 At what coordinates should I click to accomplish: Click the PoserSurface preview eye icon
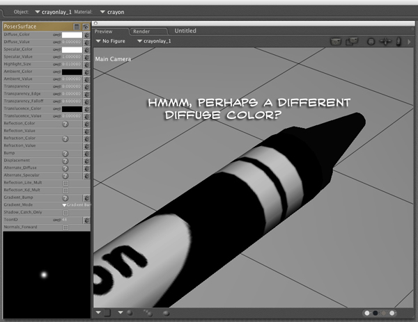(85, 26)
